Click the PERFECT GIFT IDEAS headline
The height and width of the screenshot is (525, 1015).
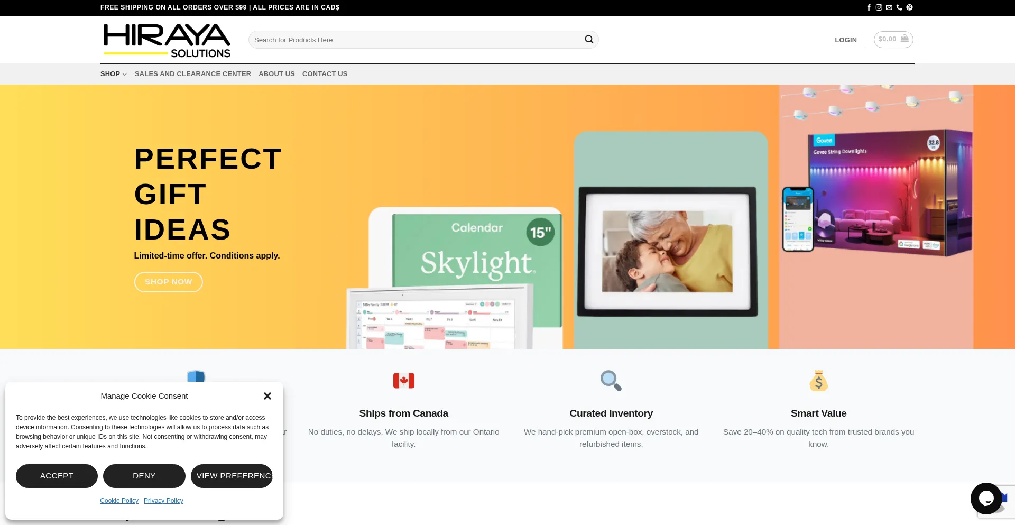[x=208, y=194]
